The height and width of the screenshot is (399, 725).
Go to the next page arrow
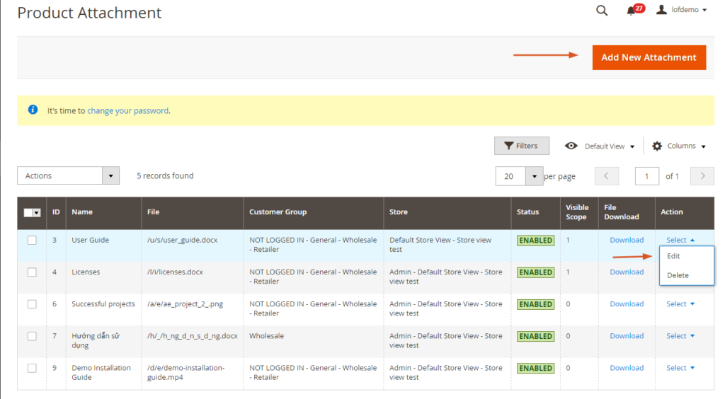coord(702,176)
